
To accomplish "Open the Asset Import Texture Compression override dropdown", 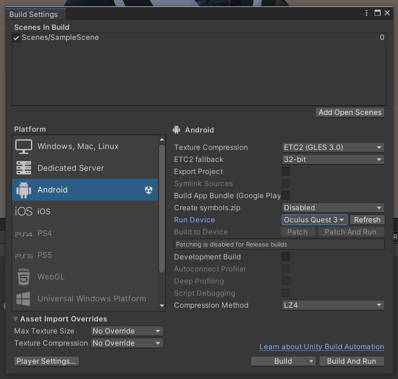I will (x=127, y=343).
